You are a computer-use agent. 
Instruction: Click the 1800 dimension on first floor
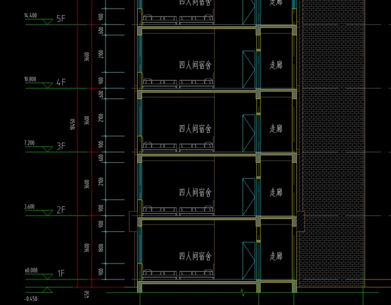[x=101, y=248]
